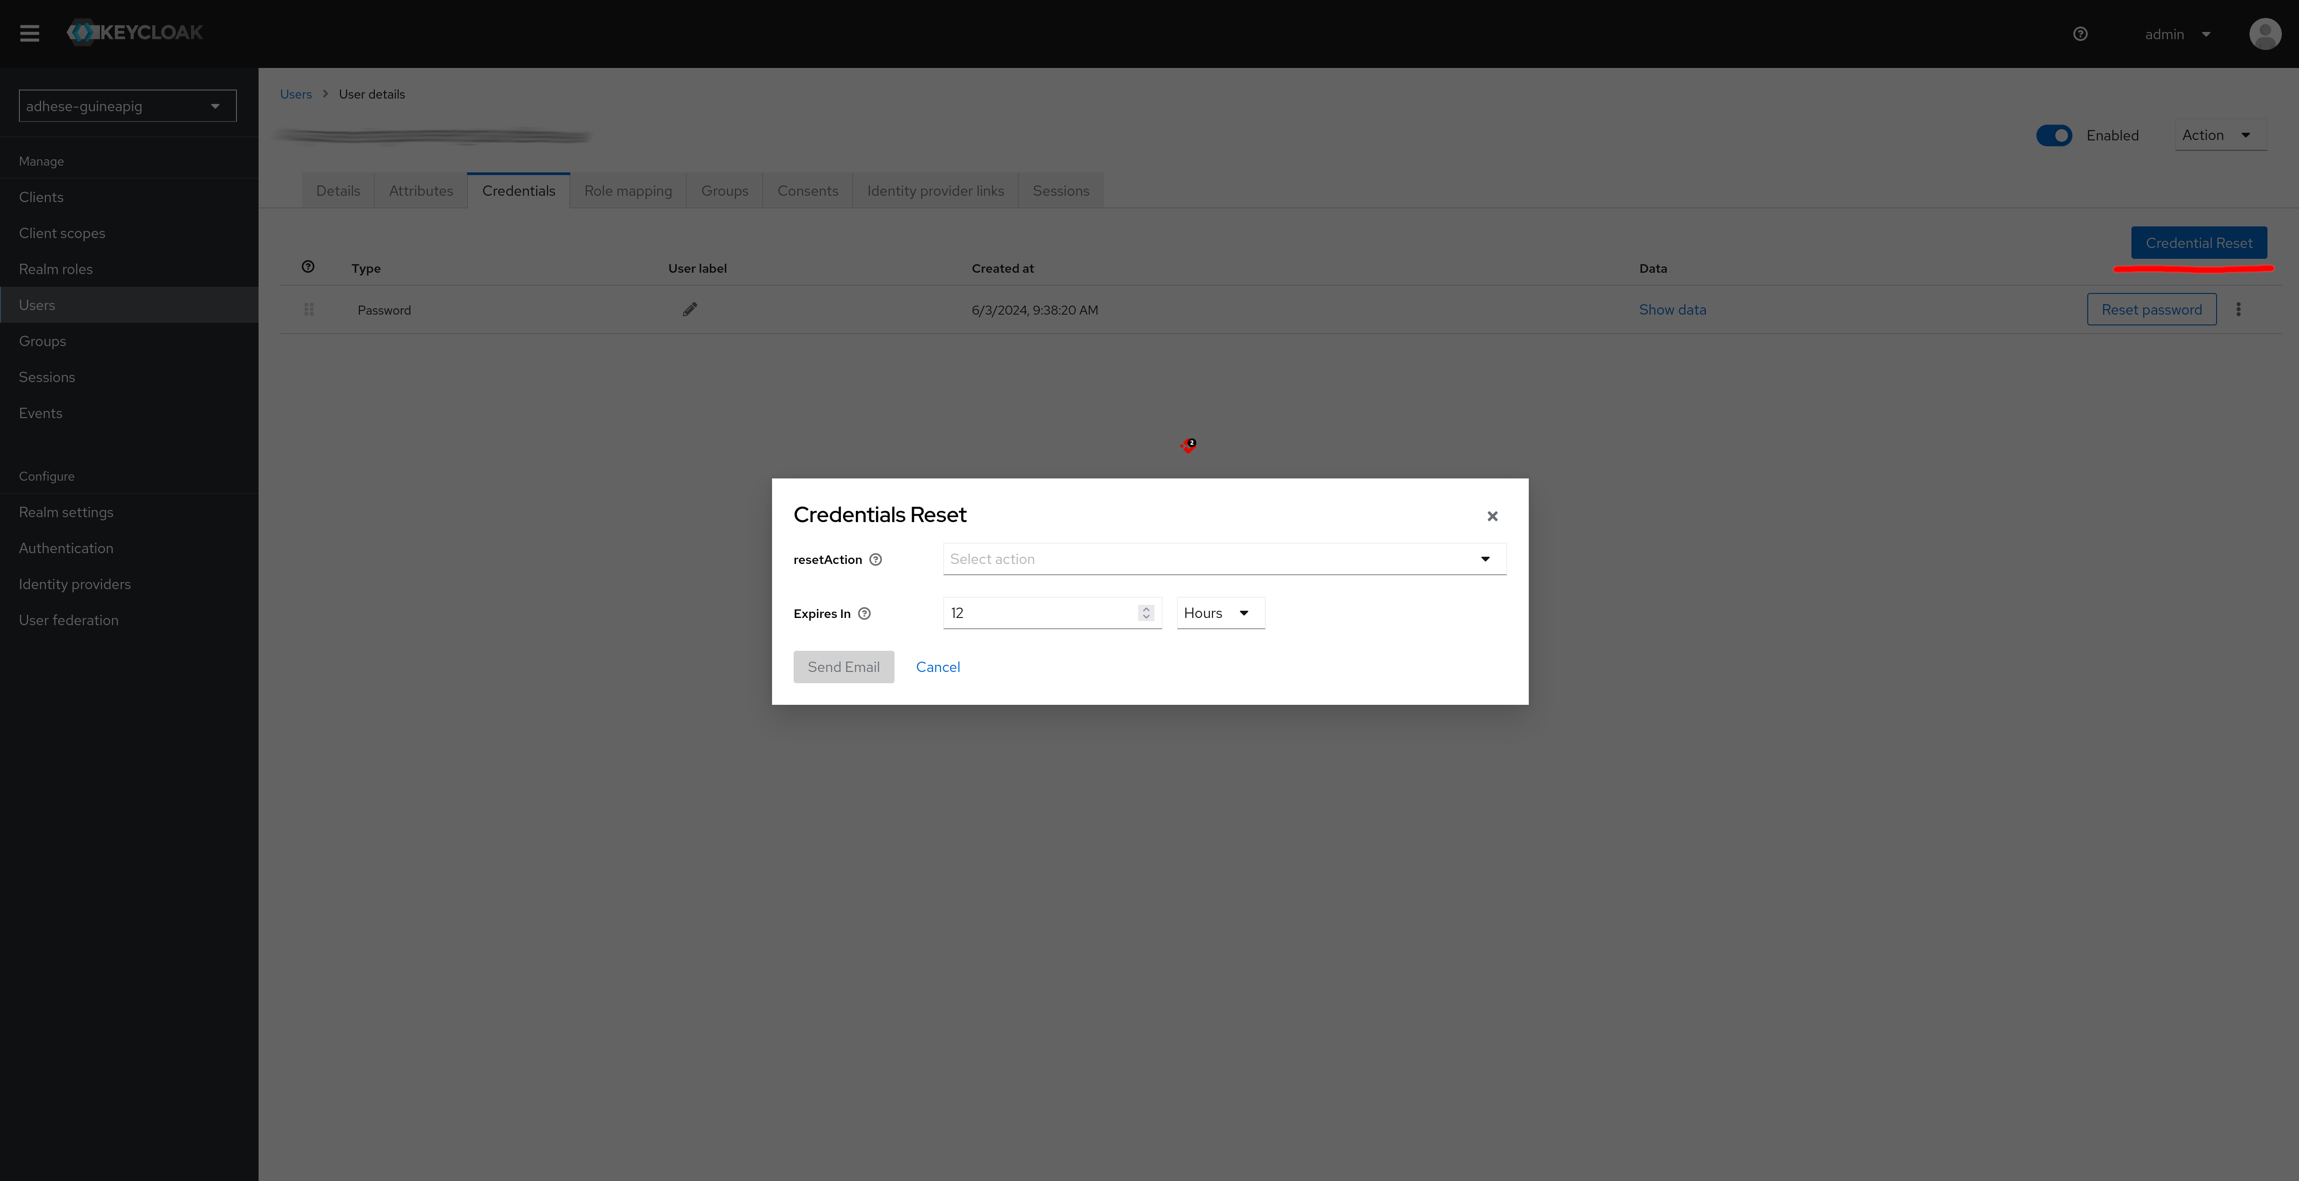This screenshot has width=2299, height=1181.
Task: Click the Expires In number stepper
Action: pyautogui.click(x=1146, y=613)
